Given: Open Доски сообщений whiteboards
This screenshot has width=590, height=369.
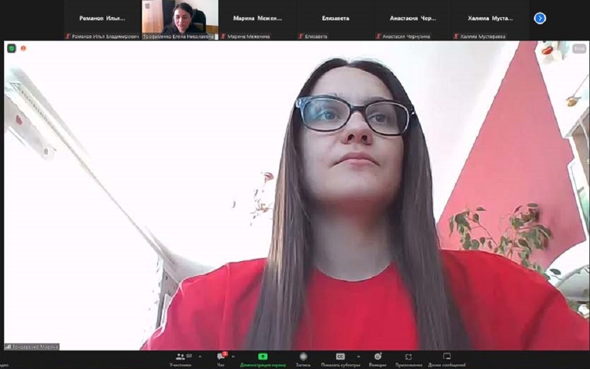Looking at the screenshot, I should click(x=447, y=358).
